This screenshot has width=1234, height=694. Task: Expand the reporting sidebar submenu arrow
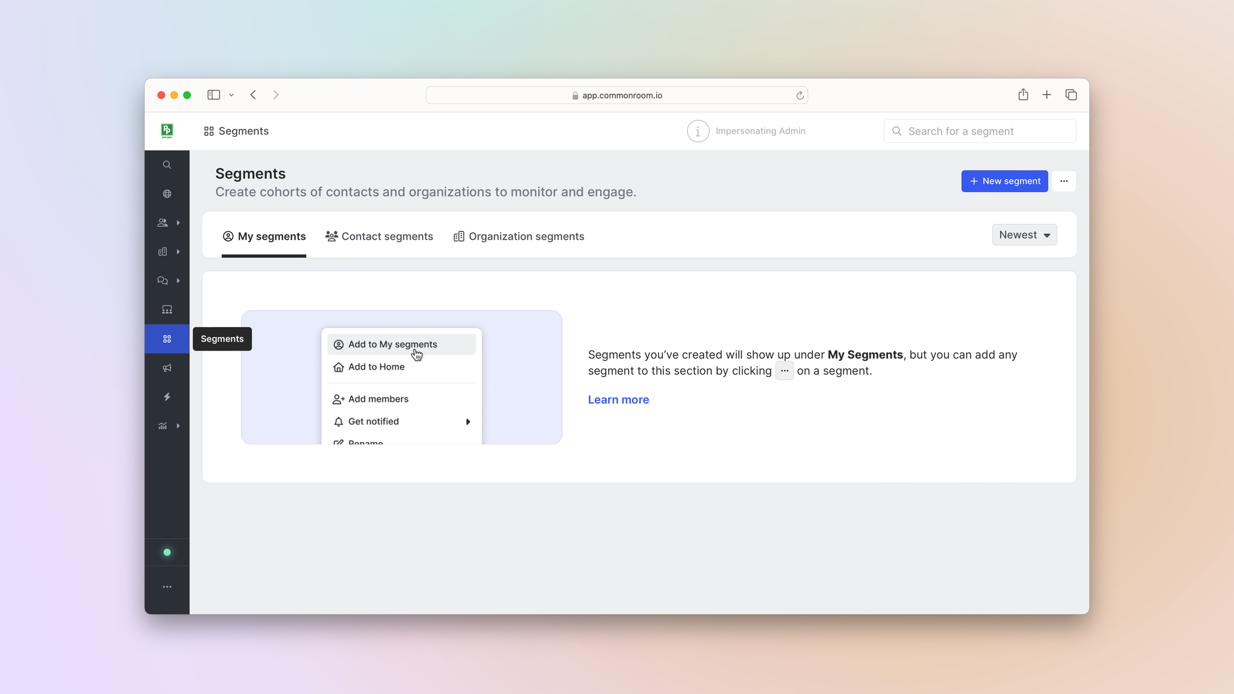(178, 425)
